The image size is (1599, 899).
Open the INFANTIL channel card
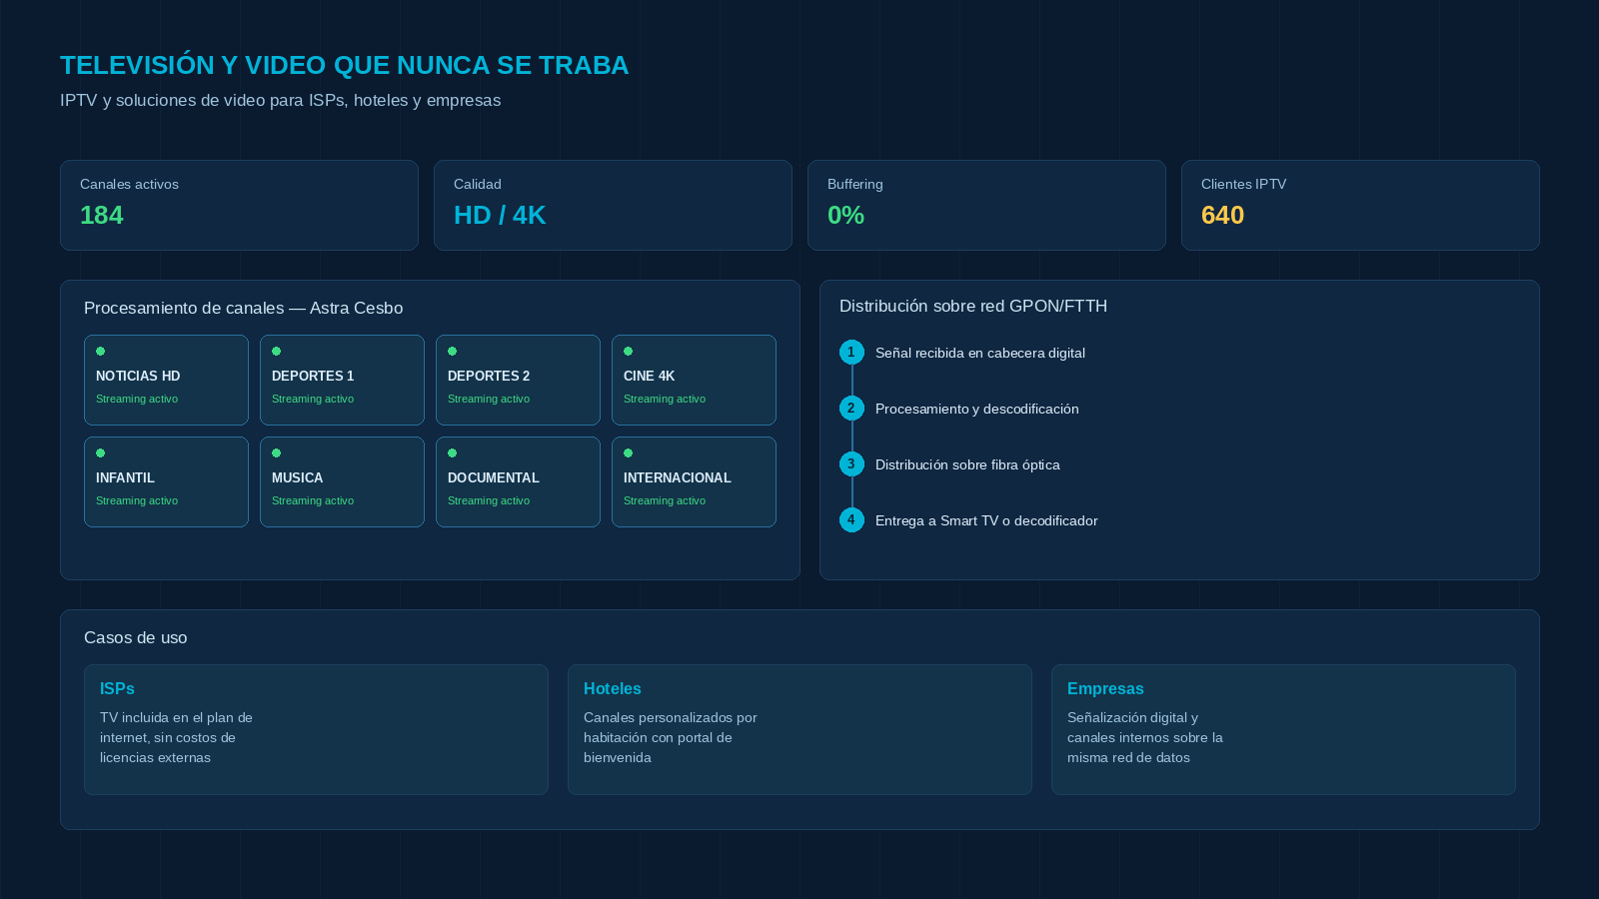point(166,481)
